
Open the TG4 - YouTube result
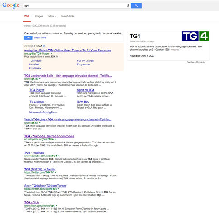pyautogui.click(x=34, y=152)
